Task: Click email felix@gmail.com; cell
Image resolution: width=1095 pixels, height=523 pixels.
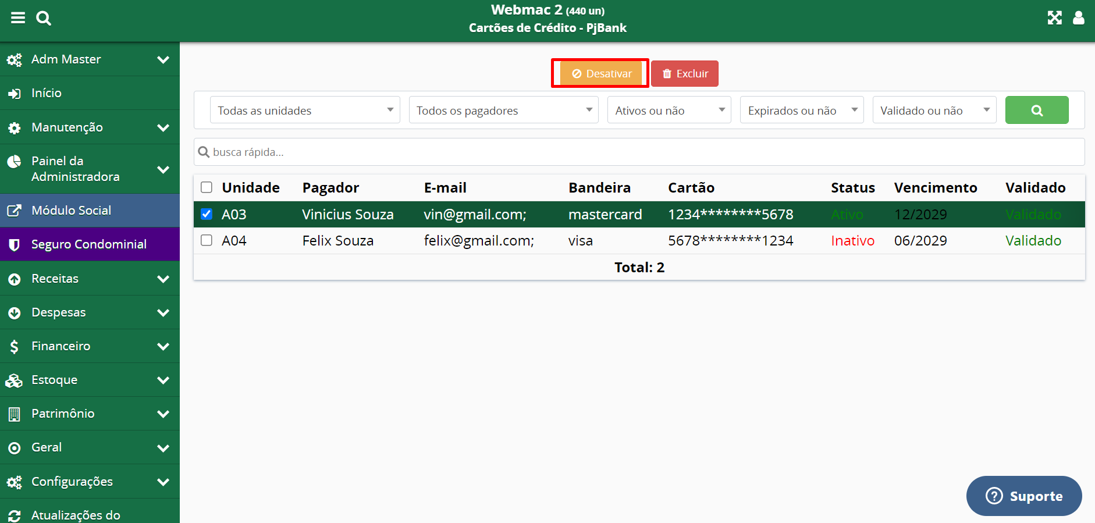Action: point(479,241)
